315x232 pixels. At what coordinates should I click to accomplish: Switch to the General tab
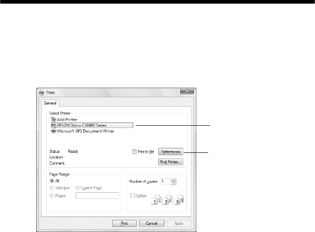point(50,103)
